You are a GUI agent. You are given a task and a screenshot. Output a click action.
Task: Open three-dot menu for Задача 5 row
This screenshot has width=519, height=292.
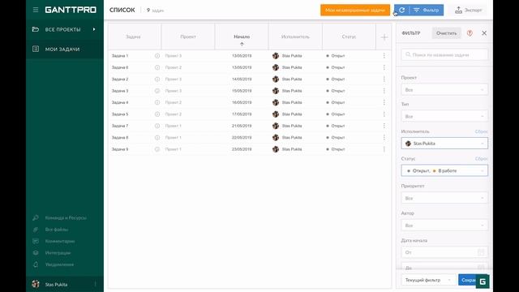(x=384, y=114)
